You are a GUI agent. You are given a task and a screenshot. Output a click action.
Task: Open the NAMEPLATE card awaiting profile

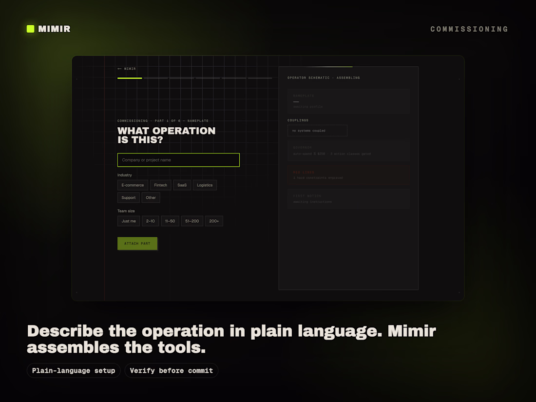pyautogui.click(x=348, y=101)
